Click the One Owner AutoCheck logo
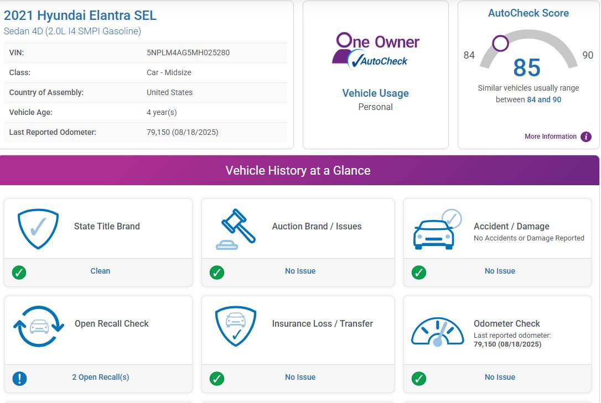Image resolution: width=601 pixels, height=403 pixels. click(375, 51)
